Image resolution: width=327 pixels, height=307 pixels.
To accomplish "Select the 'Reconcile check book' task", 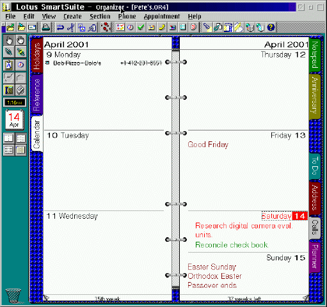I will click(x=232, y=245).
